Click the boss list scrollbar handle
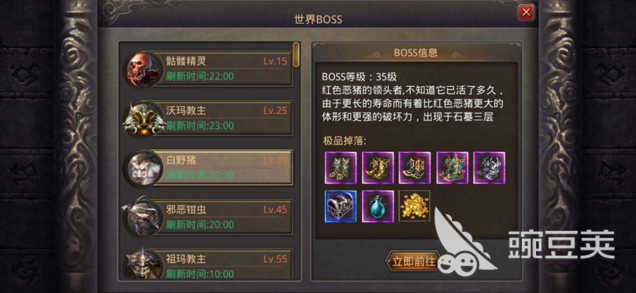The width and height of the screenshot is (636, 293). (x=296, y=54)
